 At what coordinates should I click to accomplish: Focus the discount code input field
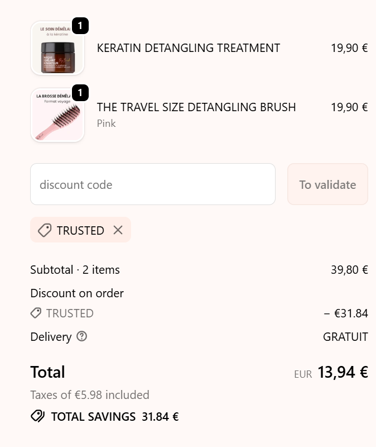(x=152, y=184)
